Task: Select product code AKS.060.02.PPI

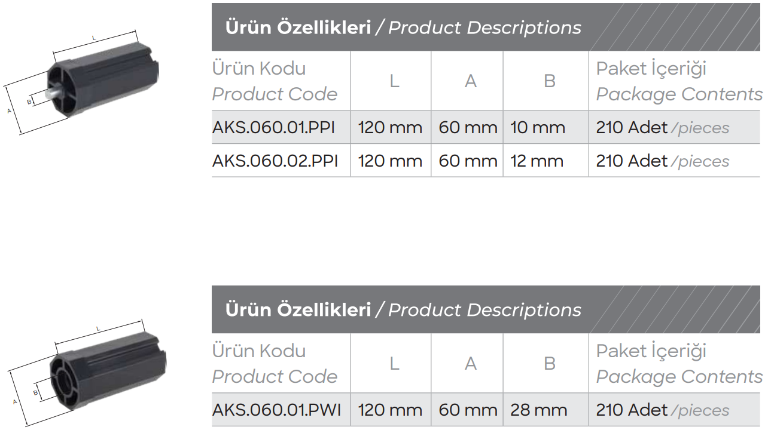Action: click(x=275, y=161)
